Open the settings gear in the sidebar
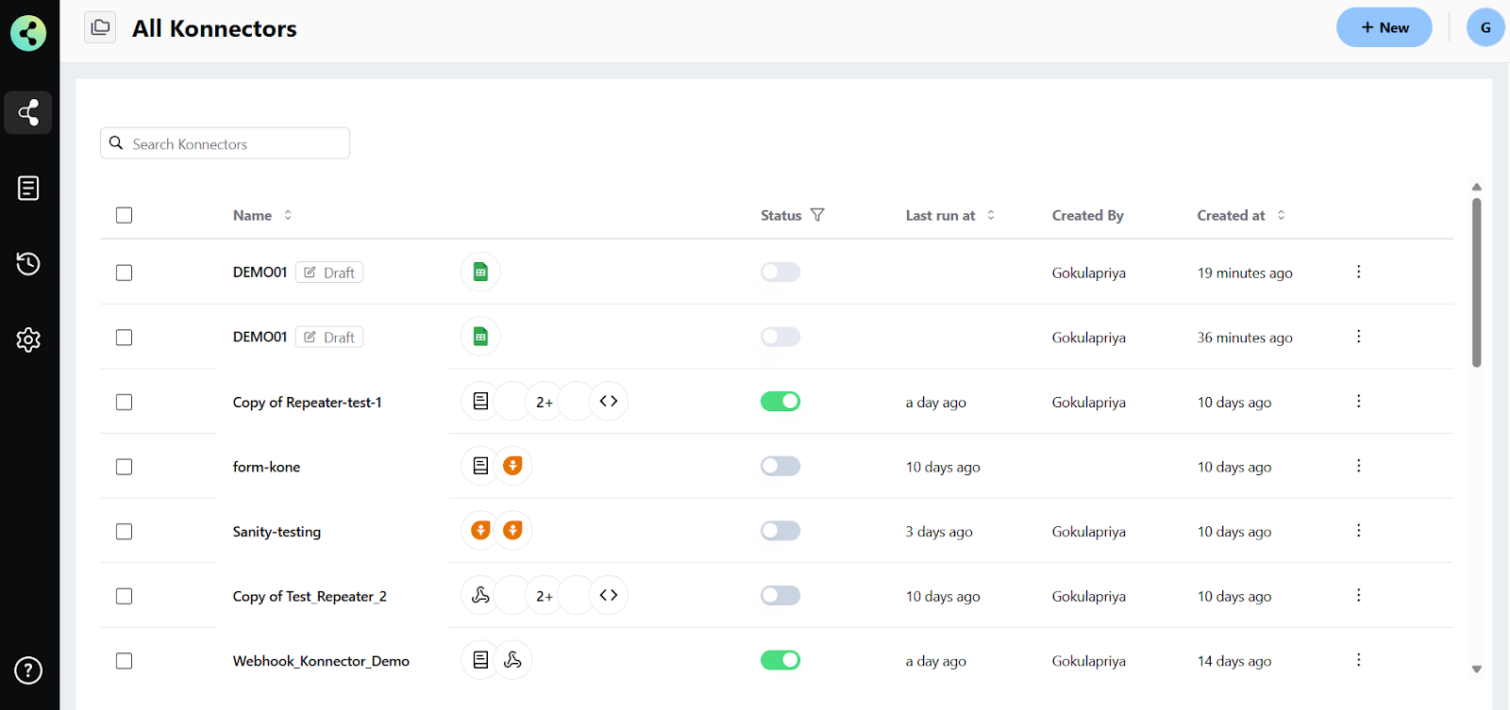 pos(28,339)
